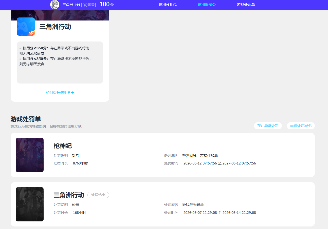
Task: Click the 168小时 punishment duration
Action: [x=79, y=213]
